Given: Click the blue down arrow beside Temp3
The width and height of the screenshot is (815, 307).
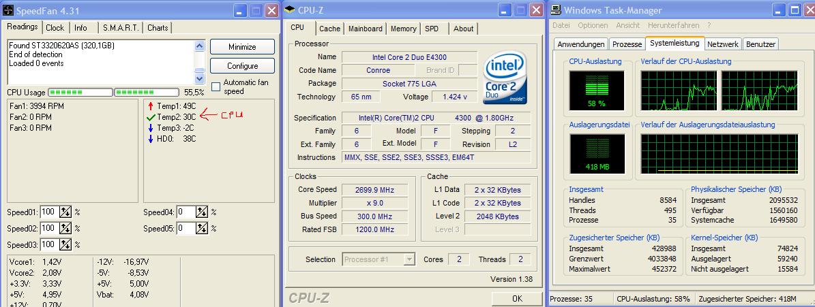Looking at the screenshot, I should 151,128.
